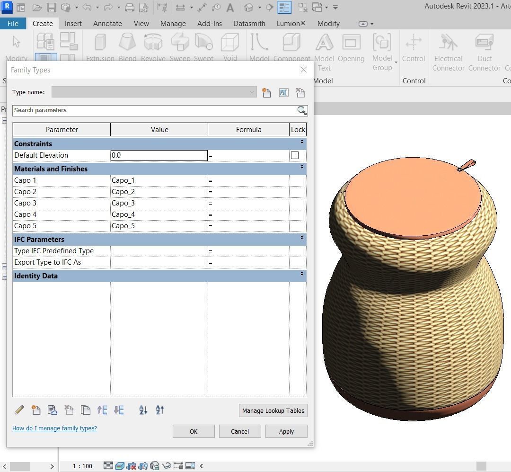The image size is (511, 472).
Task: Expand the Identity Data group
Action: click(x=302, y=274)
